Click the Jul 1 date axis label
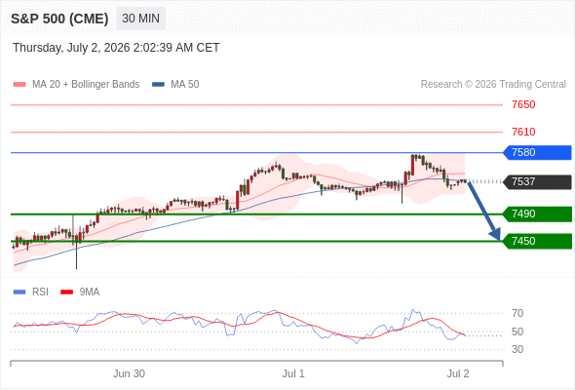The image size is (575, 390). pyautogui.click(x=293, y=373)
